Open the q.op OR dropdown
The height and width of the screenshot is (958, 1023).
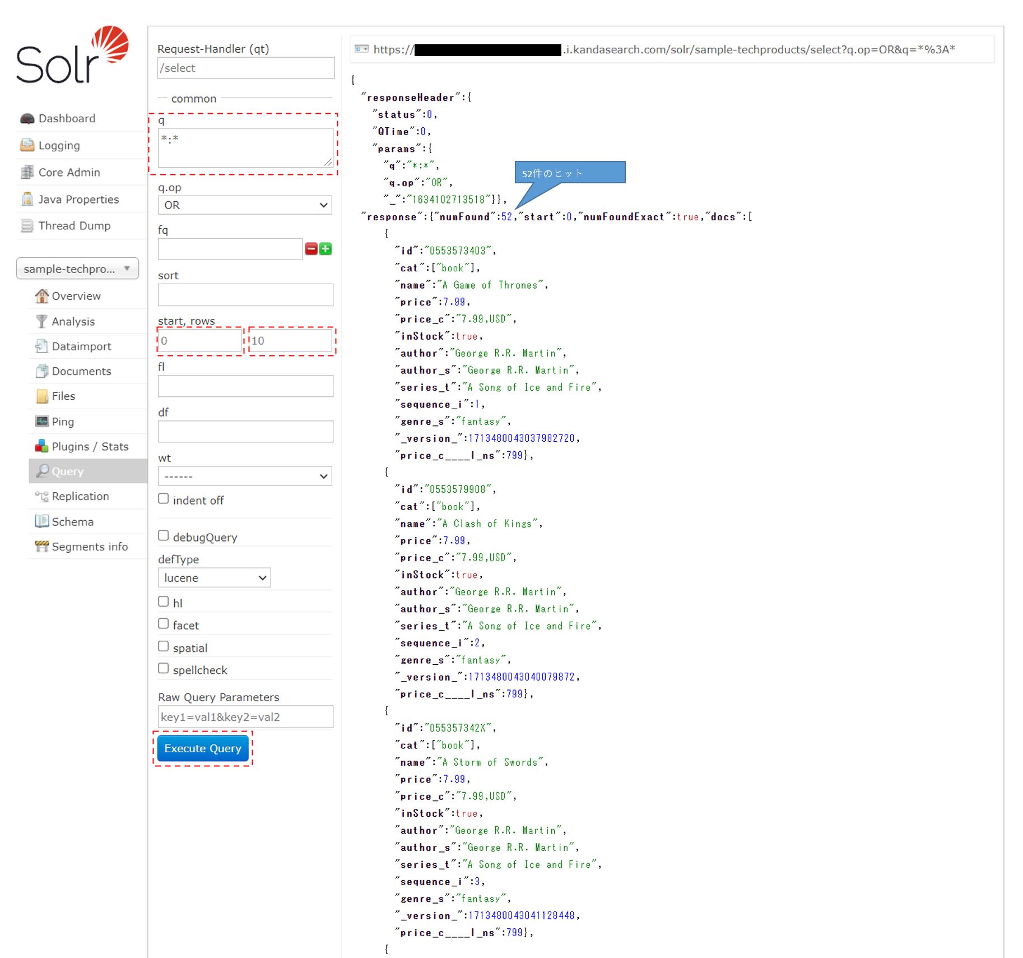click(x=245, y=205)
